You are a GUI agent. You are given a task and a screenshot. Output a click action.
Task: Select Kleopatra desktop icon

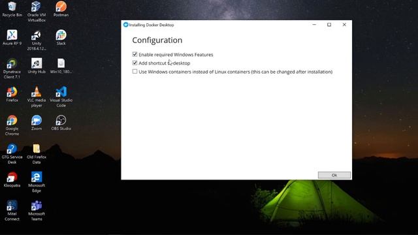(12, 180)
